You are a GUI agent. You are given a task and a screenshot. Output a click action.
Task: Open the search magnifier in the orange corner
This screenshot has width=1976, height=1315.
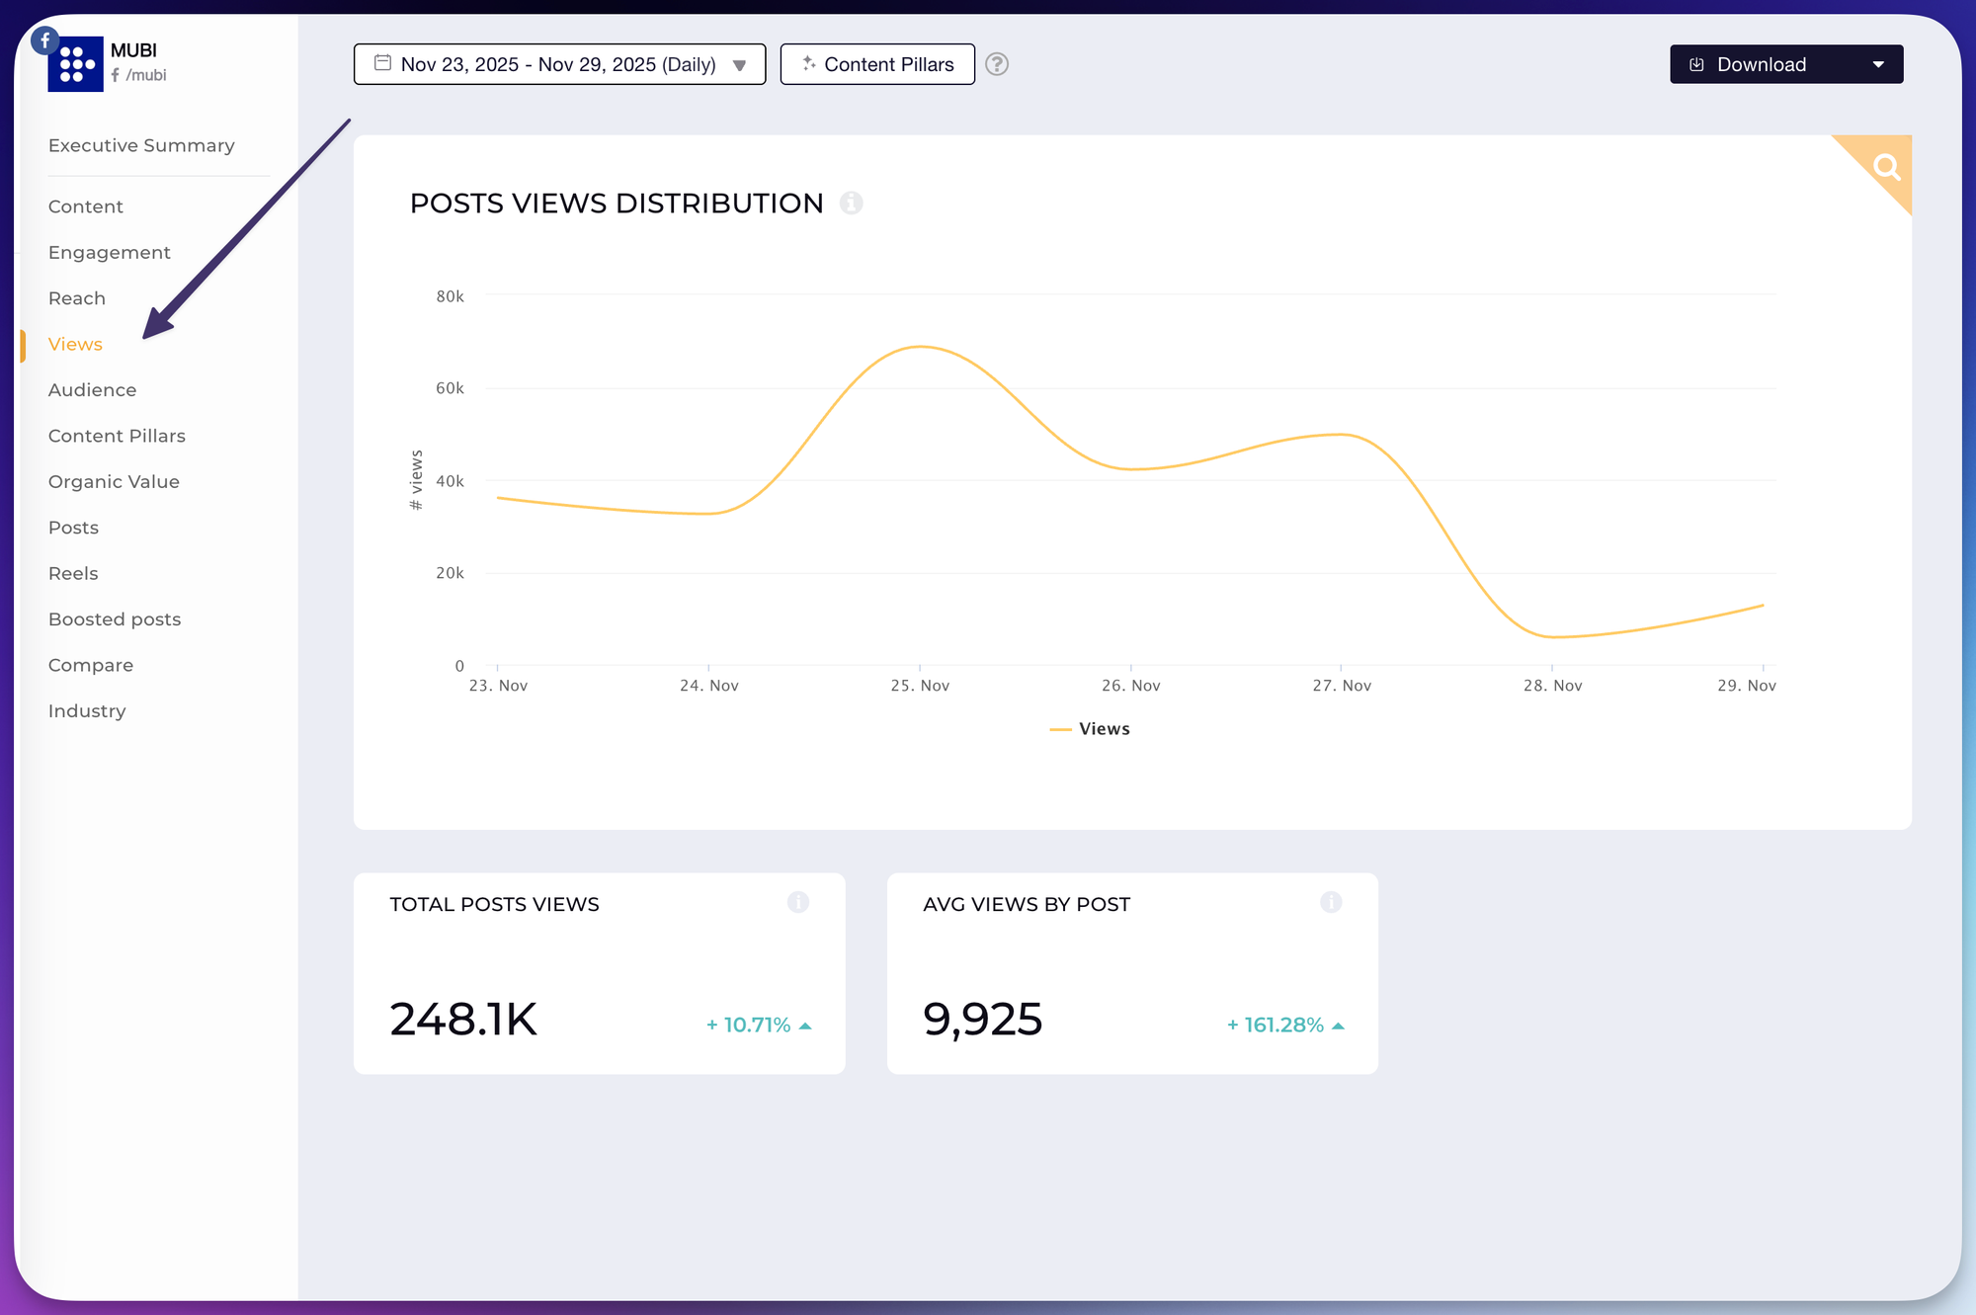pos(1887,166)
